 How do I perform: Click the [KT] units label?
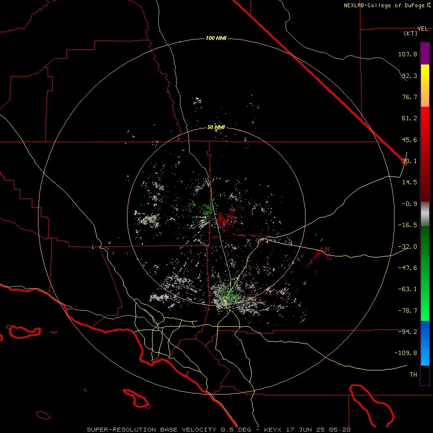click(411, 33)
